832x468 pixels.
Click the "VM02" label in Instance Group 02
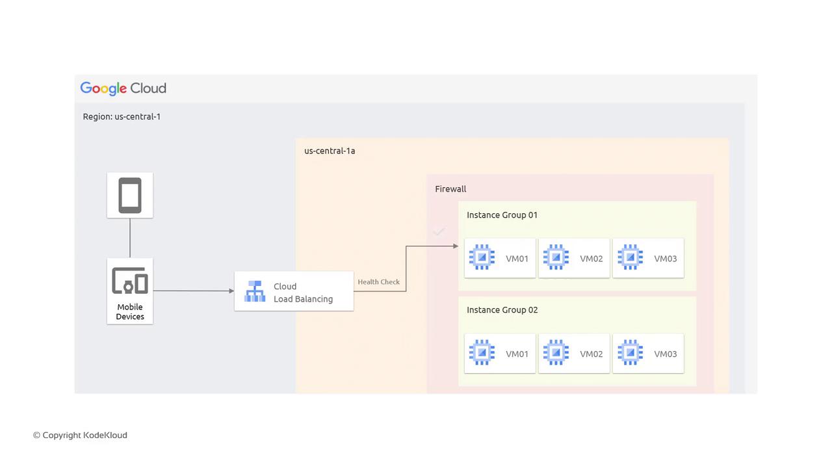click(591, 354)
